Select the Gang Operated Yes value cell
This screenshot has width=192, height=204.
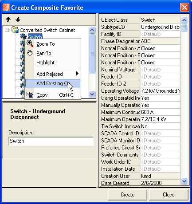click(161, 98)
